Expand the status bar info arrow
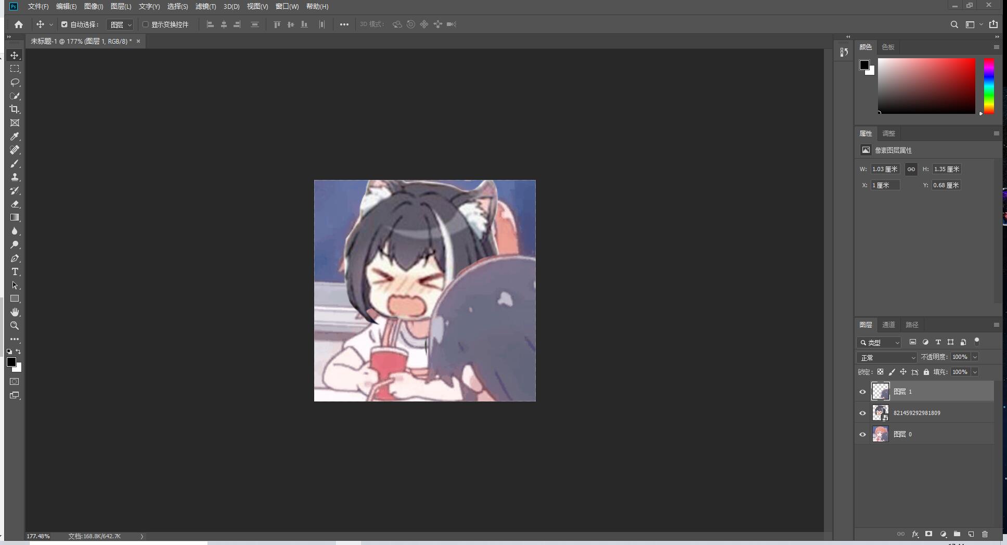This screenshot has width=1007, height=545. point(141,536)
